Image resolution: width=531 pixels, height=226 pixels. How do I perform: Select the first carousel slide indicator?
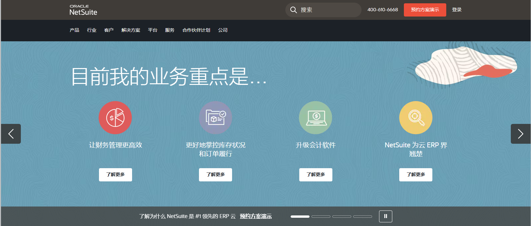pos(300,216)
